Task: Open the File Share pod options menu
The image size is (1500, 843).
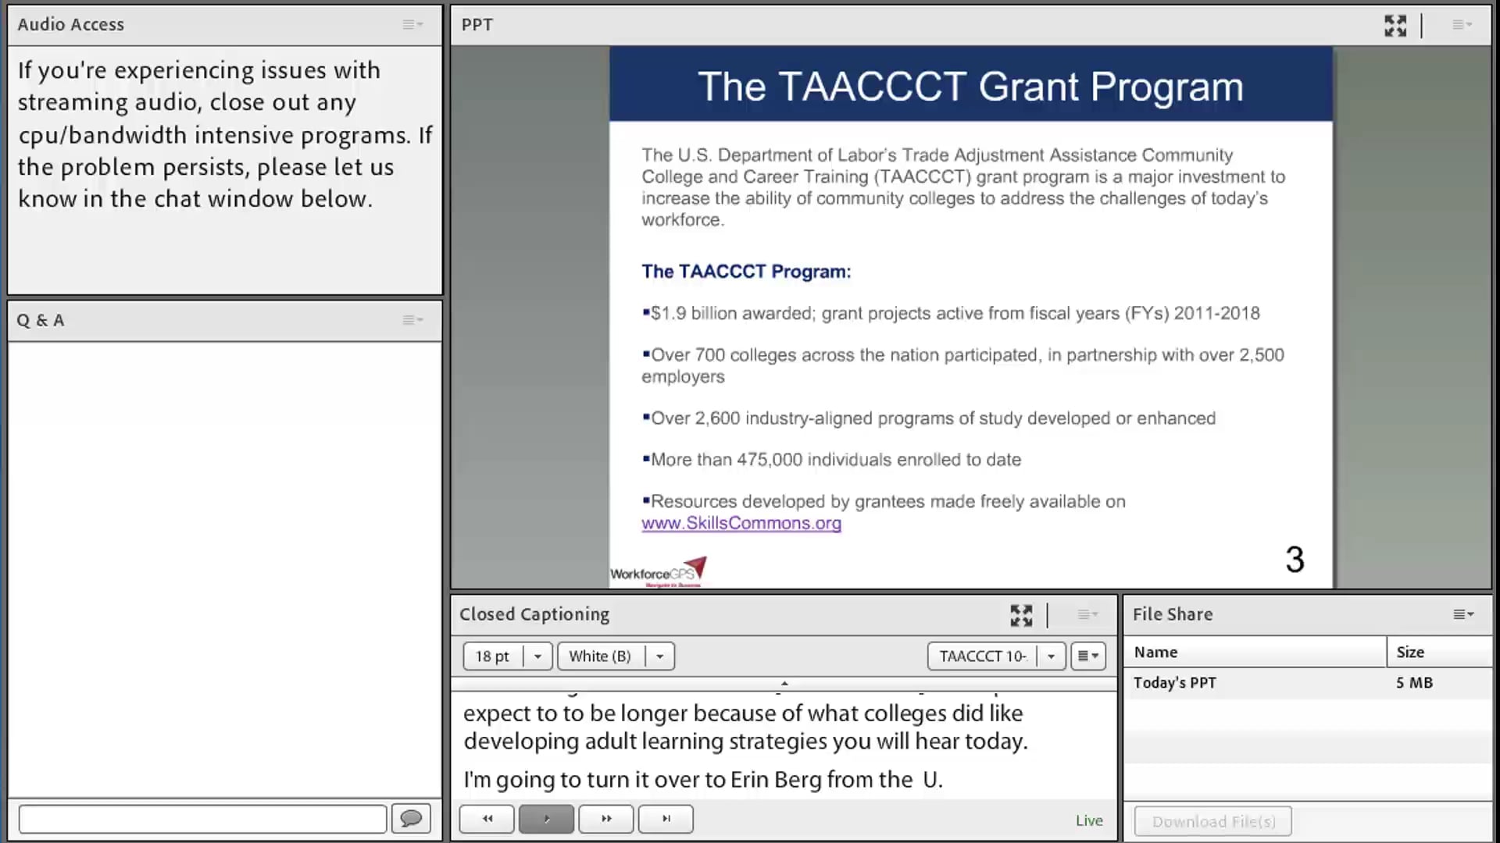Action: point(1463,615)
